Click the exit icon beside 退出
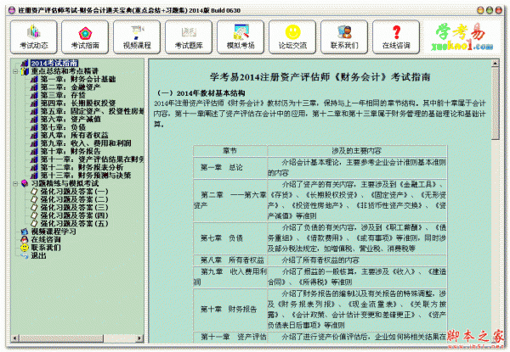The width and height of the screenshot is (510, 352). point(25,255)
